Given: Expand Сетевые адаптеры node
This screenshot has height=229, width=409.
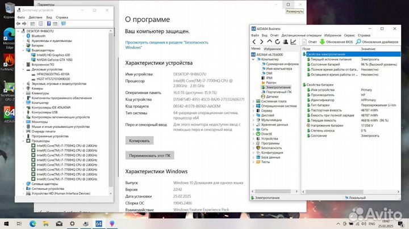Looking at the screenshot, I should tap(23, 184).
